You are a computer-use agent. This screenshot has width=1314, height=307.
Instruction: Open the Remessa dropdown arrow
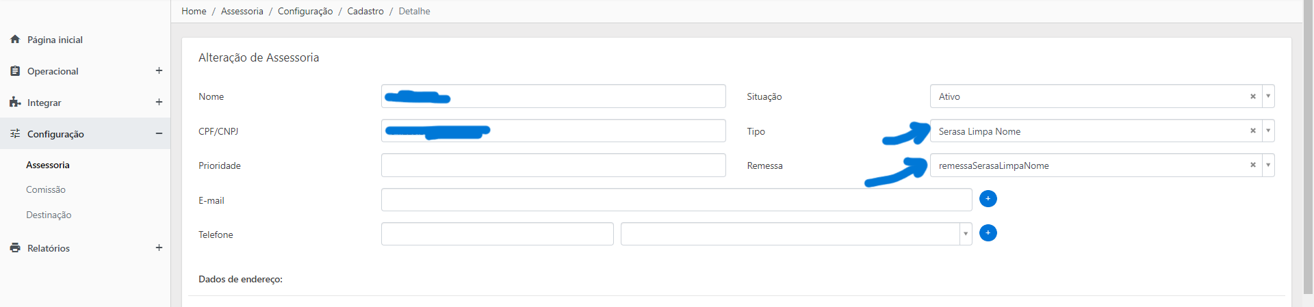point(1268,165)
